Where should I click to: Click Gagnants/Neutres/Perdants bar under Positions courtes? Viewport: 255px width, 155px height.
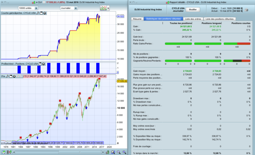point(237,61)
